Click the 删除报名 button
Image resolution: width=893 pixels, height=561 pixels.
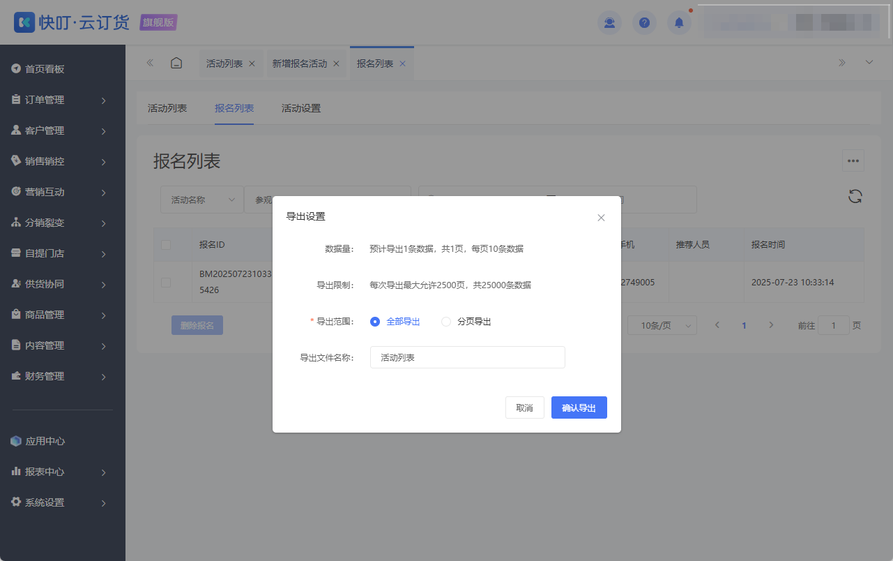(x=197, y=325)
